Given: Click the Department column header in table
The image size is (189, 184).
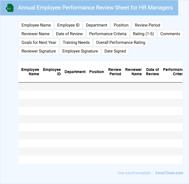Looking at the screenshot, I should pos(75,72).
